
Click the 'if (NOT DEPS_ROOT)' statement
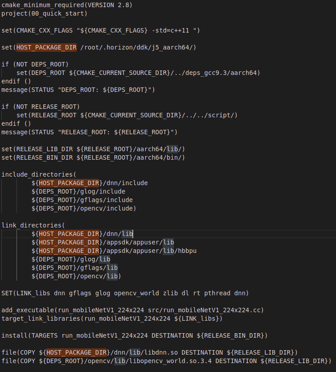click(35, 64)
